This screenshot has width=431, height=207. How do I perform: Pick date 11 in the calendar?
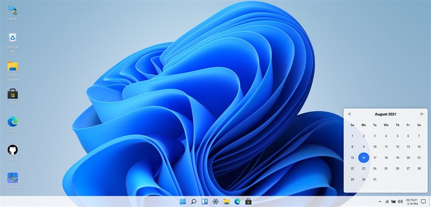click(x=386, y=147)
